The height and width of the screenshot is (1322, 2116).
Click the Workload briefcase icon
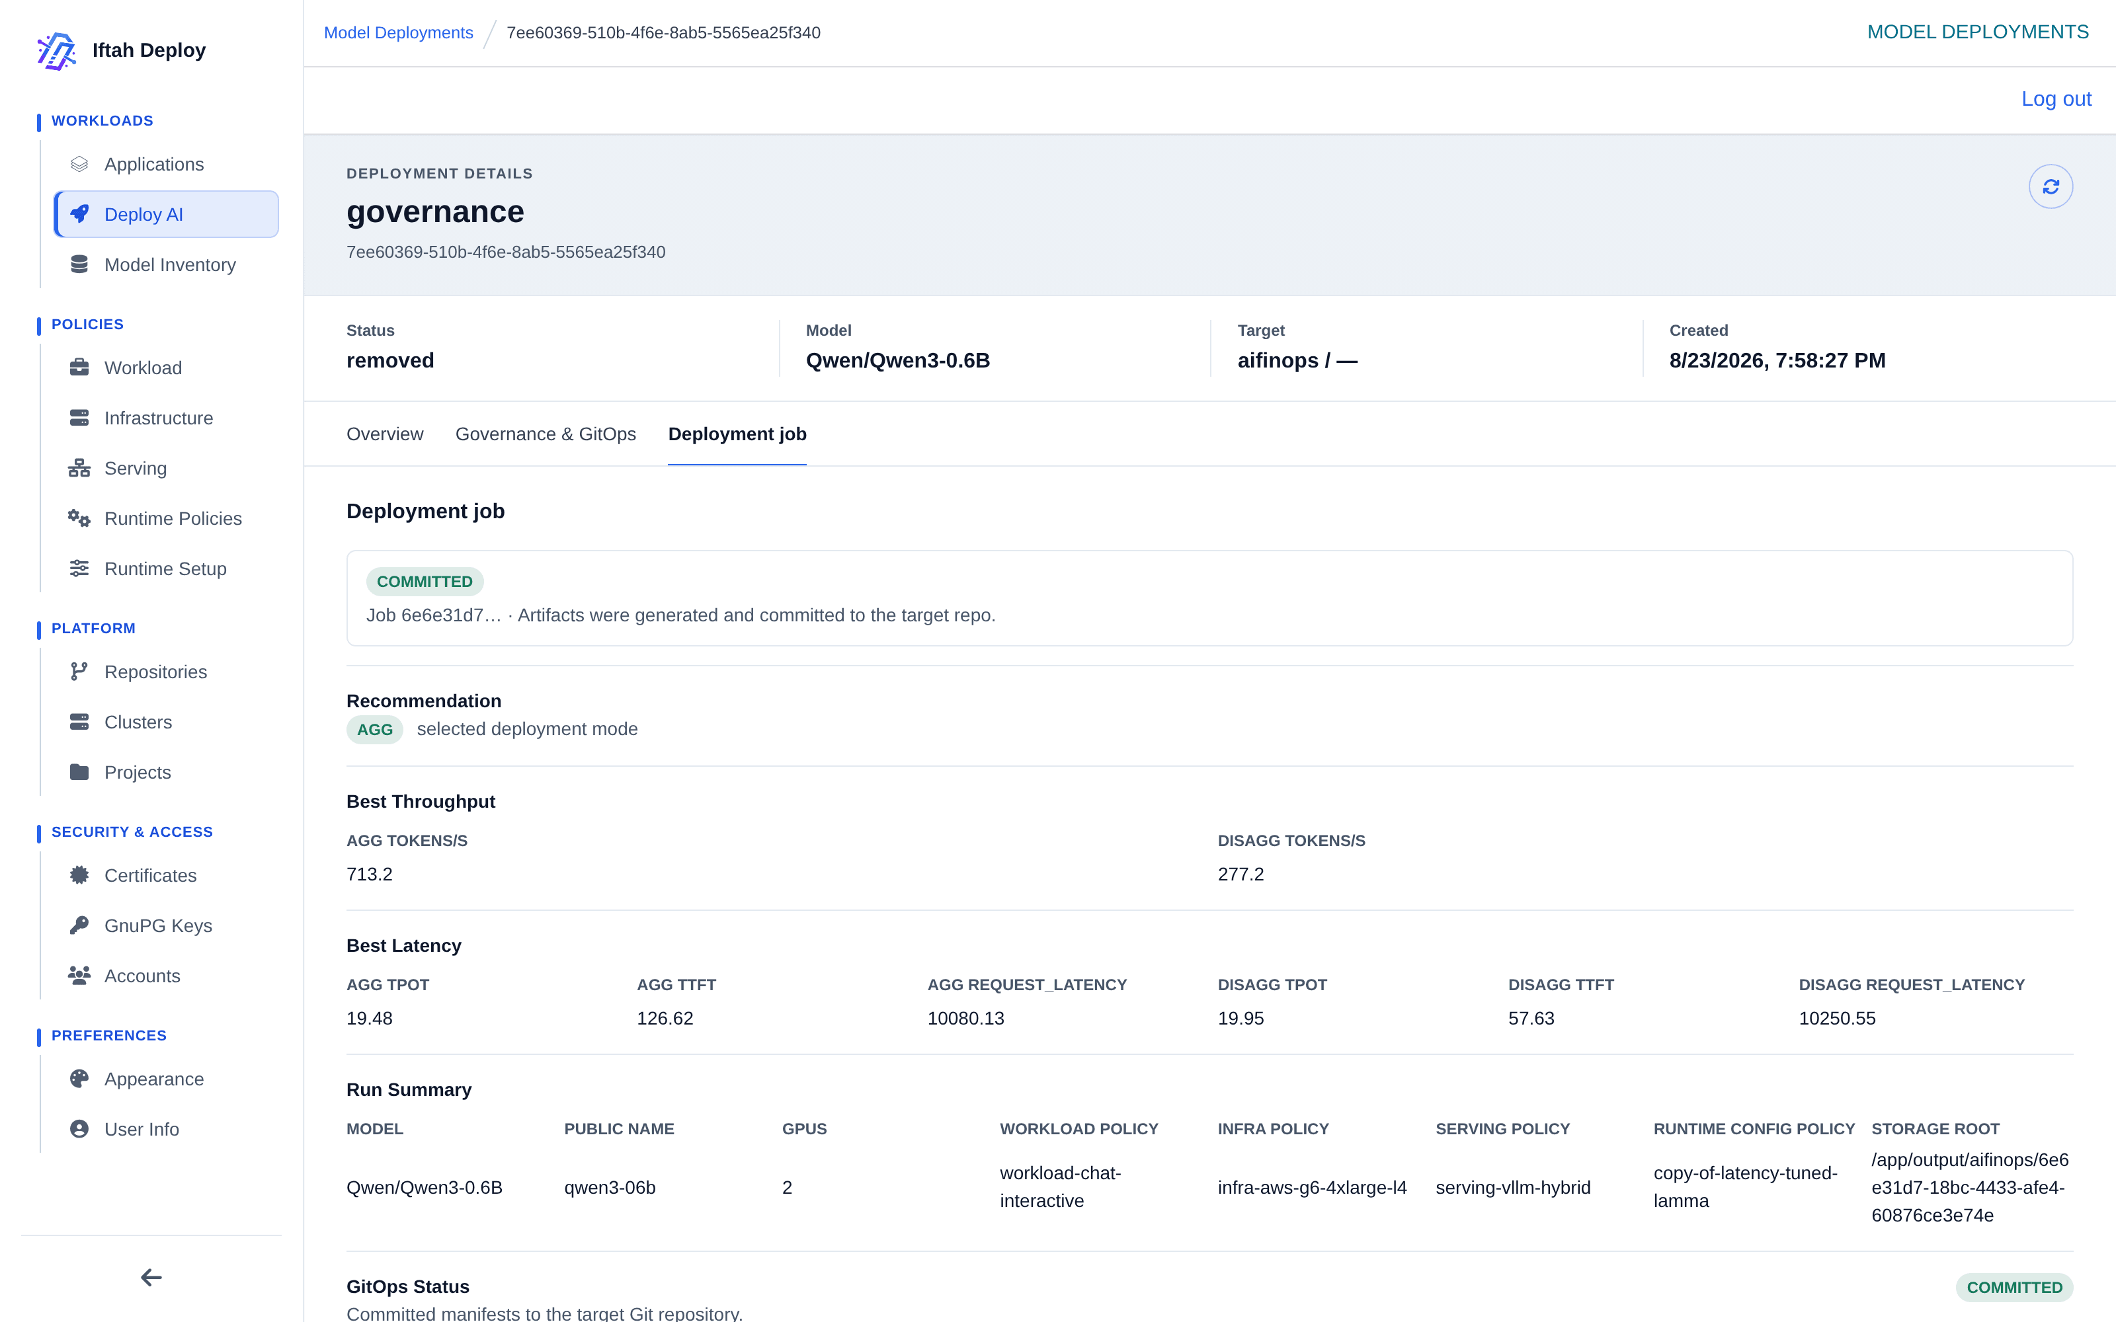[79, 368]
